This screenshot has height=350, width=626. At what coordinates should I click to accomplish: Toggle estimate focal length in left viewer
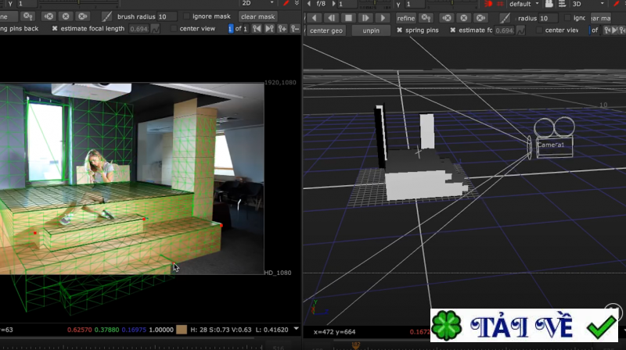[56, 29]
